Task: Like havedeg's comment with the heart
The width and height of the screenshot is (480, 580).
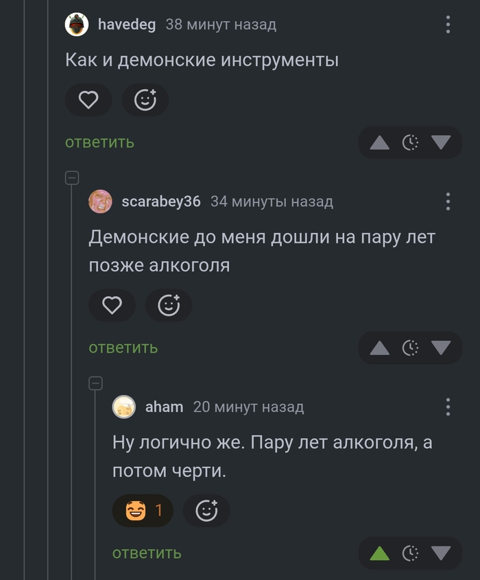Action: pos(88,101)
